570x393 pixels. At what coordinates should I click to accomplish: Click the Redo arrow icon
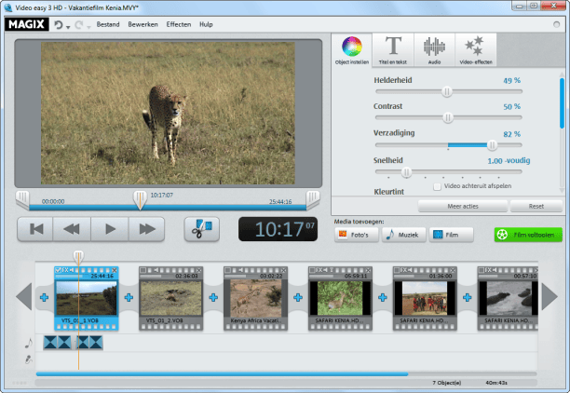(x=79, y=25)
